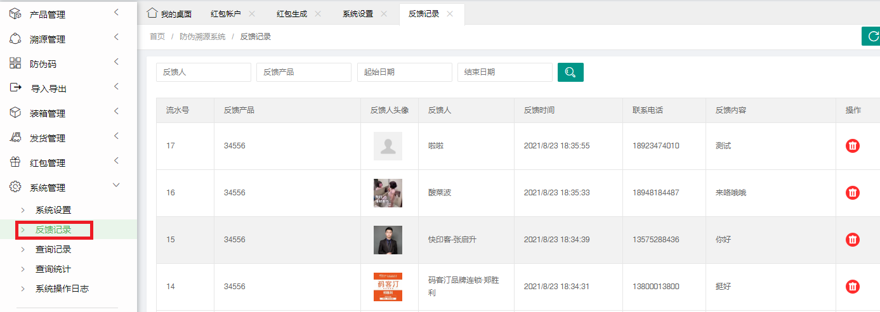Click the green search magnifier button
Screen dimensions: 880x312
tap(570, 72)
